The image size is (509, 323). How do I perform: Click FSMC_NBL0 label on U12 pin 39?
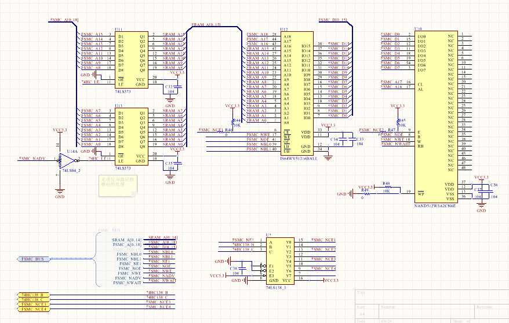pos(259,145)
